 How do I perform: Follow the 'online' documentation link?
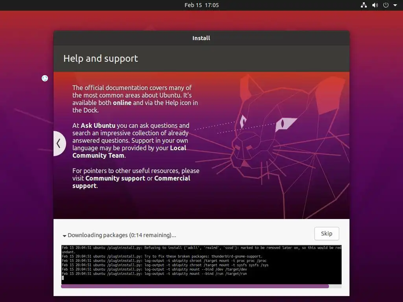(122, 103)
